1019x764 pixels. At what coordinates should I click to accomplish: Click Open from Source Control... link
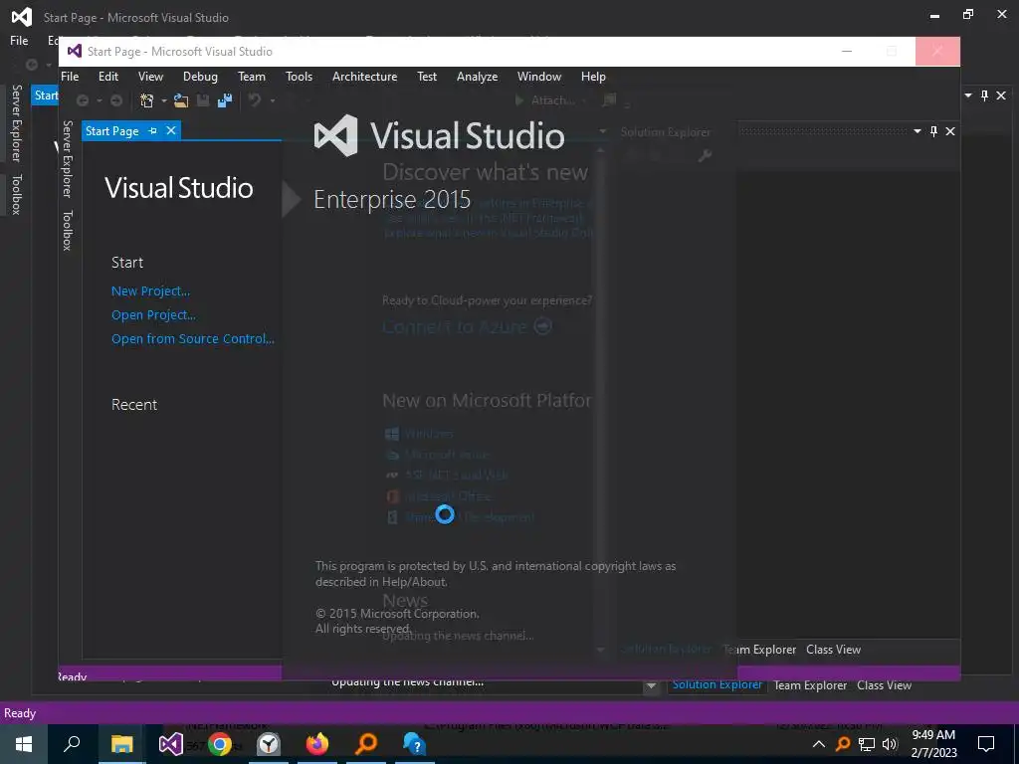click(x=193, y=339)
